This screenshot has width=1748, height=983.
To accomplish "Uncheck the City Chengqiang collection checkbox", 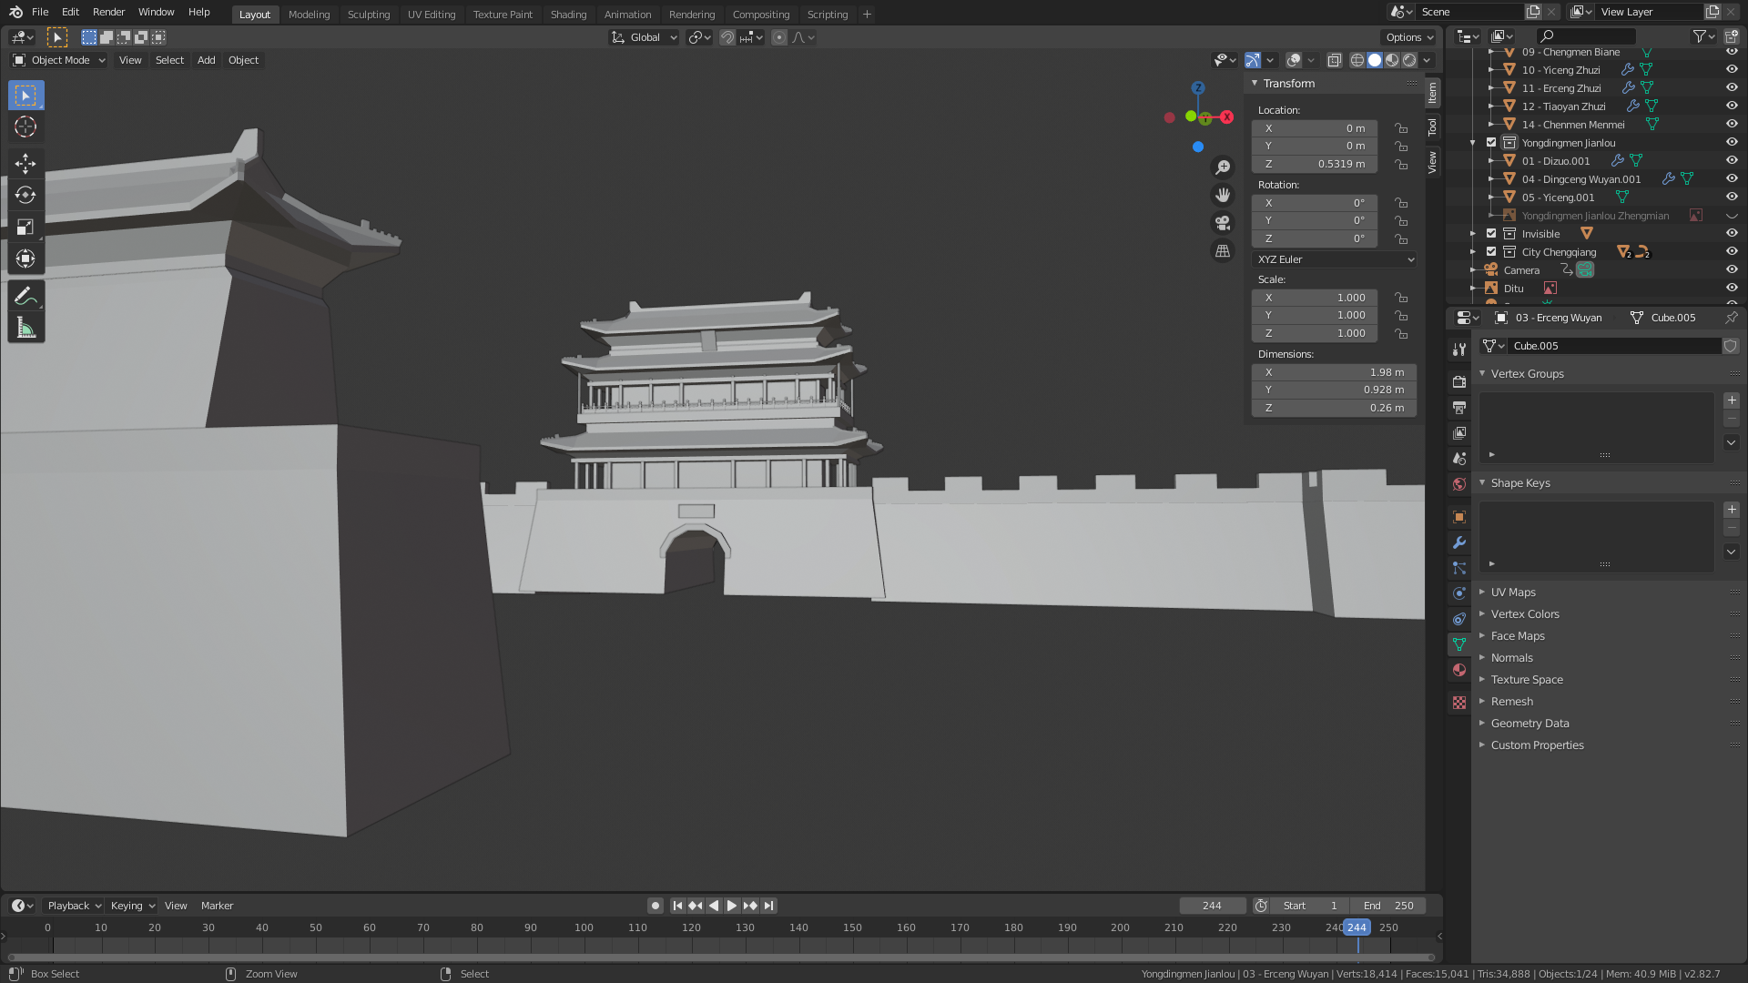I will pyautogui.click(x=1491, y=251).
